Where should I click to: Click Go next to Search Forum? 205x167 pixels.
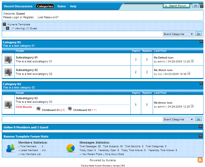tap(196, 6)
